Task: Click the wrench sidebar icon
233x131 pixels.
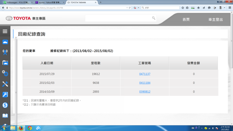Action: pyautogui.click(x=5, y=94)
